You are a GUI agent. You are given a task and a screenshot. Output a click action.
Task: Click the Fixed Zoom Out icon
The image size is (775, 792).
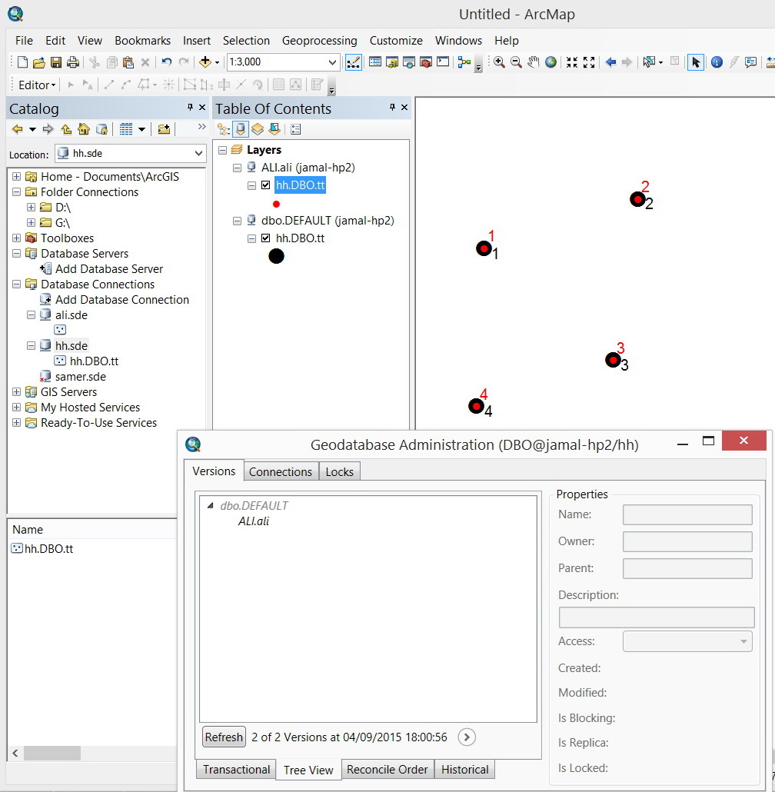(589, 62)
